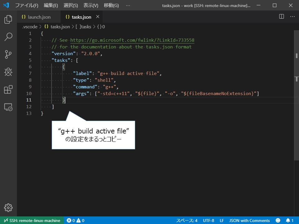The height and width of the screenshot is (224, 299).
Task: Change encoding via UTF-8 status item
Action: pyautogui.click(x=208, y=220)
